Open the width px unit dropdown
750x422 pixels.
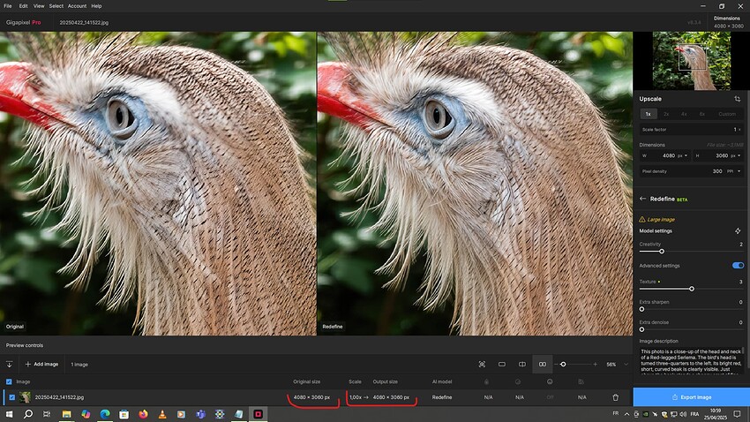[683, 155]
